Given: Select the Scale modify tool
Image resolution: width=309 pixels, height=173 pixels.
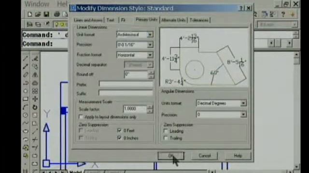Looking at the screenshot, I should 35,115.
